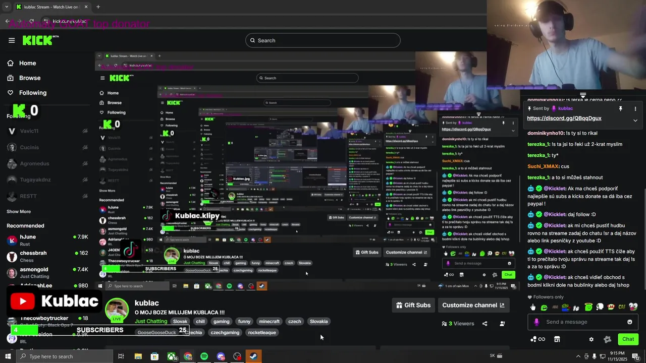Click the czechgaming tag
The width and height of the screenshot is (646, 363).
(x=225, y=333)
